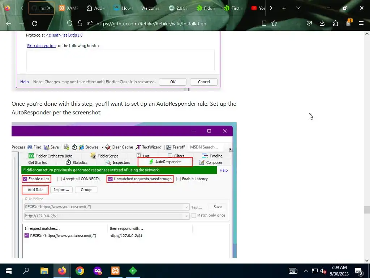Switch to the XAMPP tab
370x278 pixels.
[x=68, y=8]
